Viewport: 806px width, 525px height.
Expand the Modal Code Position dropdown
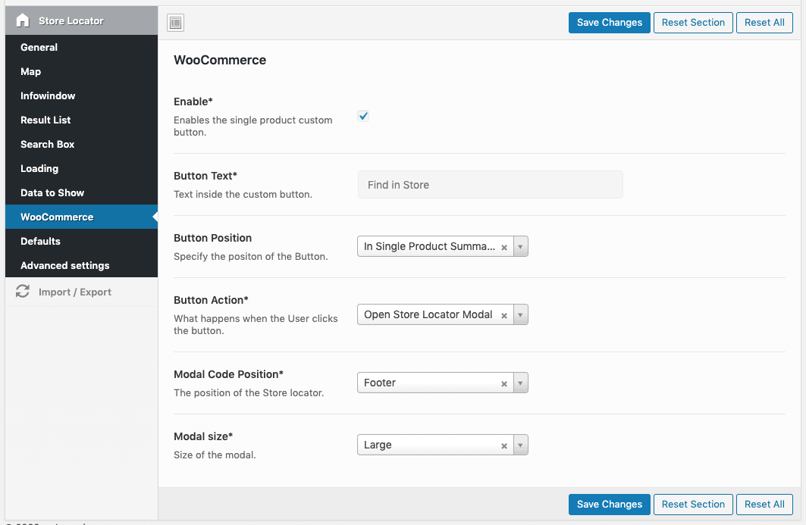[x=520, y=383]
